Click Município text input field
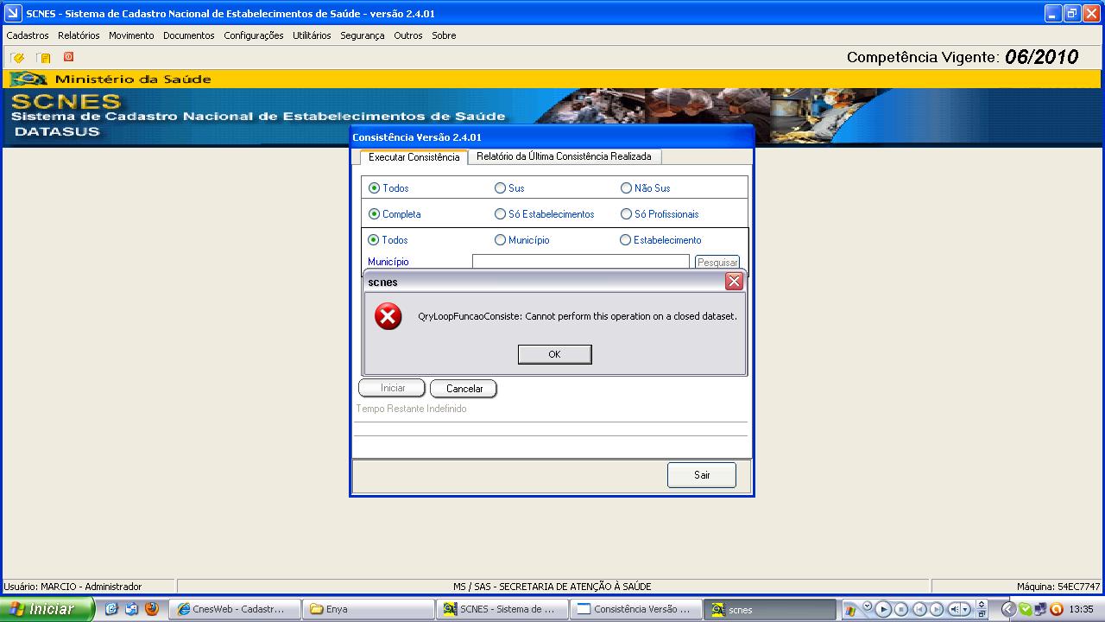 [581, 262]
